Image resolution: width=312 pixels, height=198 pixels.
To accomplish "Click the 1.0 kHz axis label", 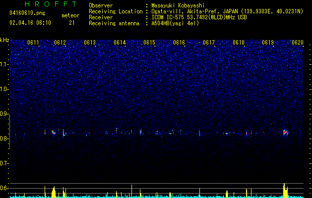I will (4, 89).
